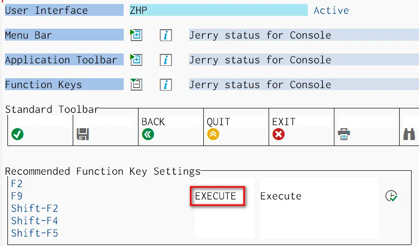Open the Menu Bar info icon
This screenshot has height=246, width=419.
click(166, 35)
